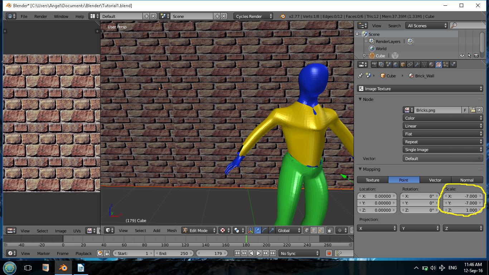Open the Cycles Render engine dropdown
489x275 pixels.
coord(253,16)
